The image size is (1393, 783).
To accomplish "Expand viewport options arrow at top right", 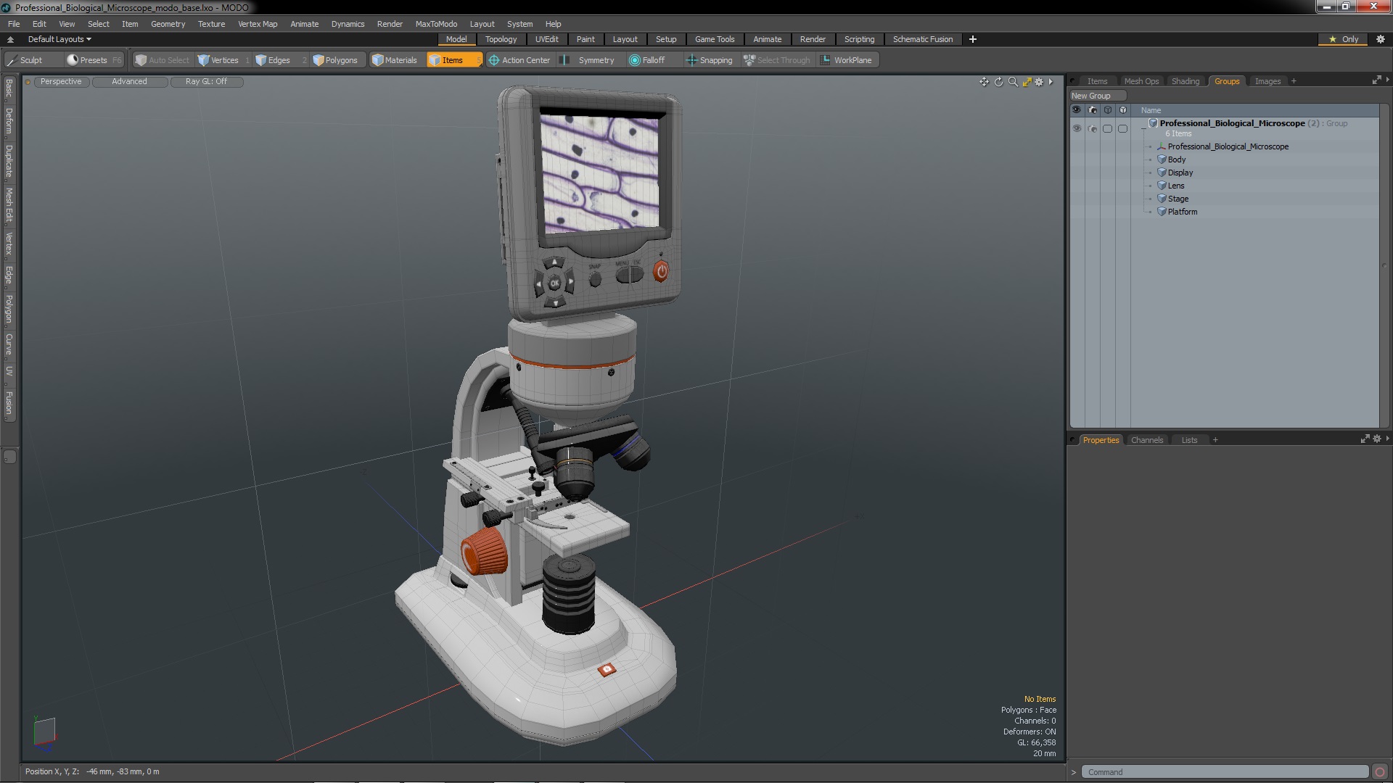I will pos(1051,82).
